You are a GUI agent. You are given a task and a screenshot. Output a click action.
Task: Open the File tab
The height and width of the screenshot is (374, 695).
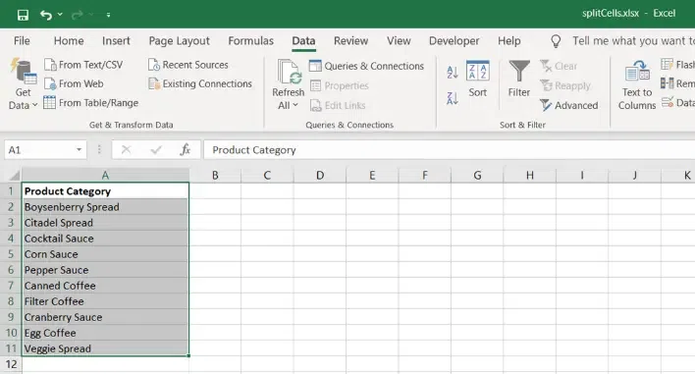pos(22,41)
